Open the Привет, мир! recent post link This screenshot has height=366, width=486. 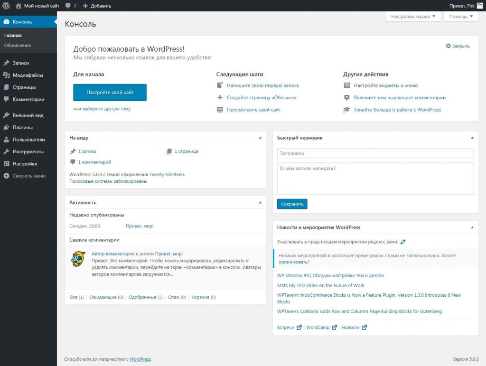pyautogui.click(x=140, y=226)
